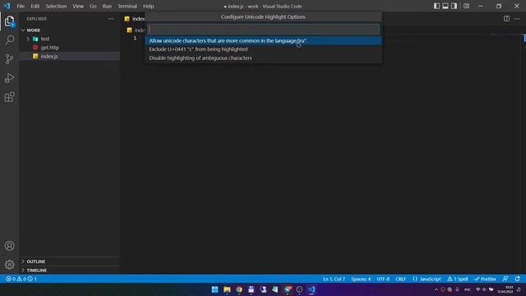Open the feedback icon in status bar

[505, 279]
